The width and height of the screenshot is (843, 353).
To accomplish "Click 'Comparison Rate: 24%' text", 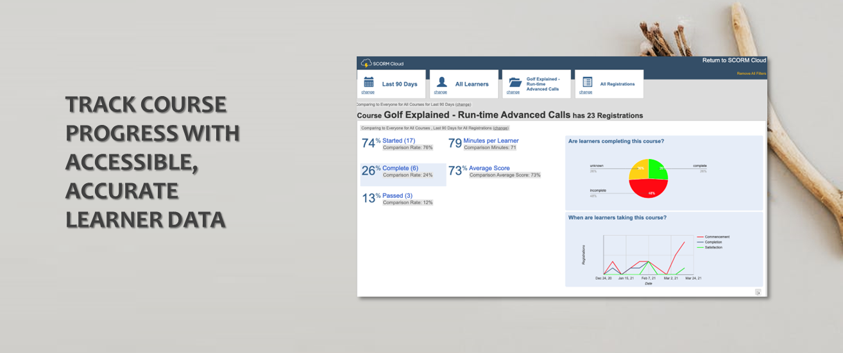I will coord(408,175).
